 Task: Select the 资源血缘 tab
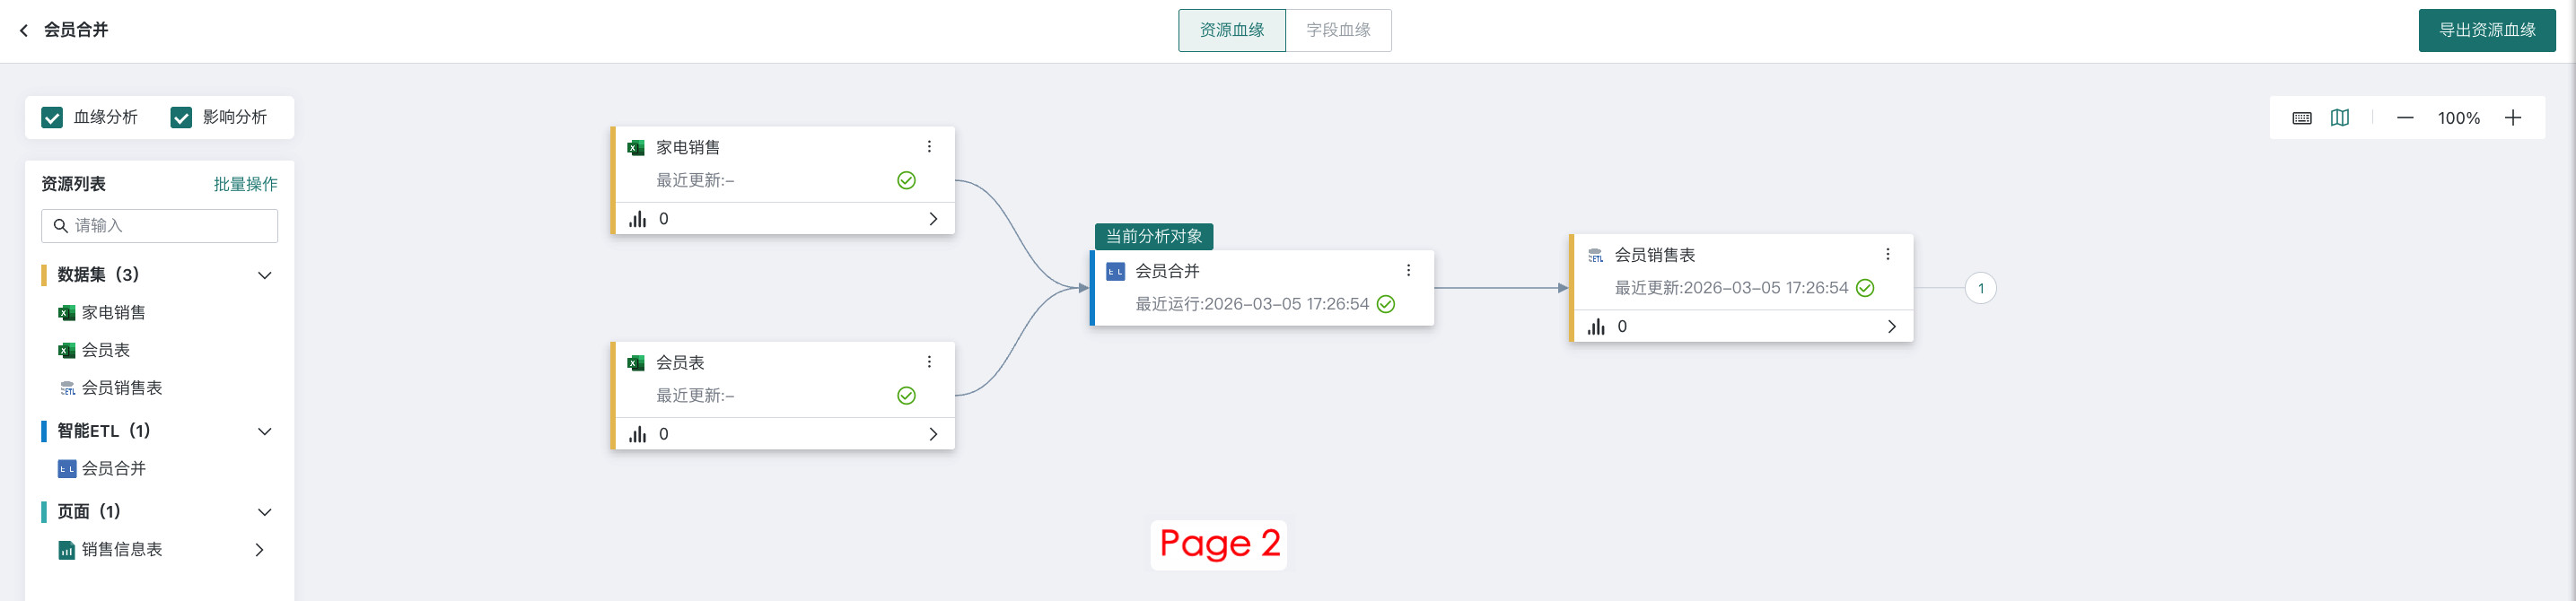coord(1231,30)
